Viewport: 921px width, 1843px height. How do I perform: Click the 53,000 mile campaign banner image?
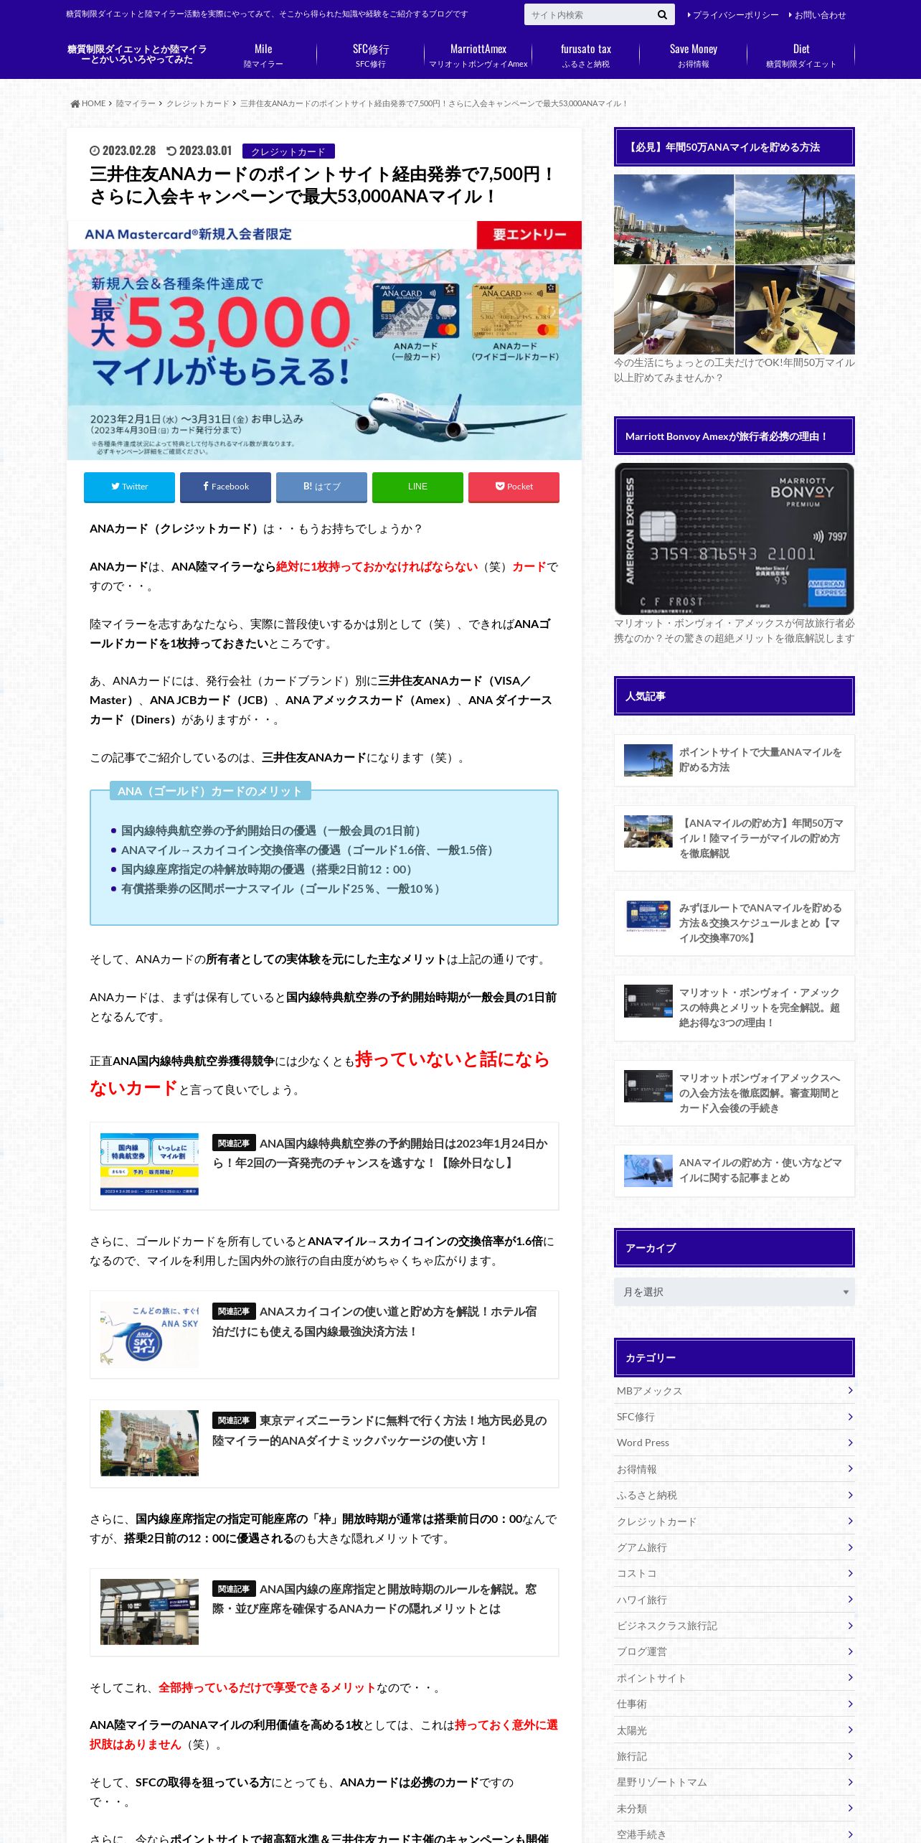pyautogui.click(x=324, y=340)
